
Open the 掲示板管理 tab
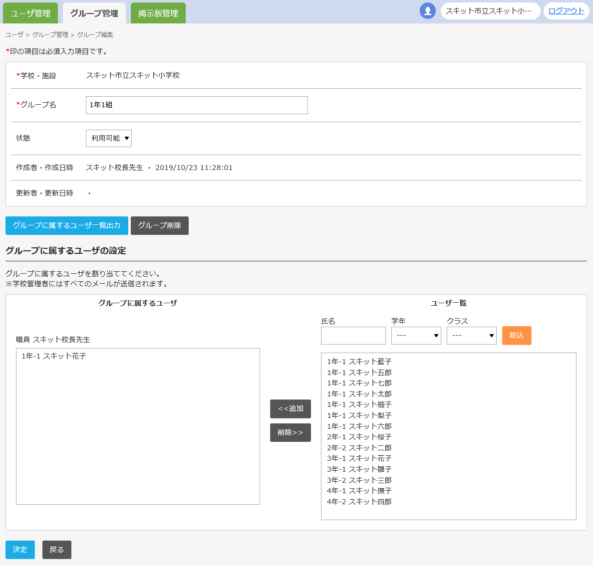[x=158, y=13]
